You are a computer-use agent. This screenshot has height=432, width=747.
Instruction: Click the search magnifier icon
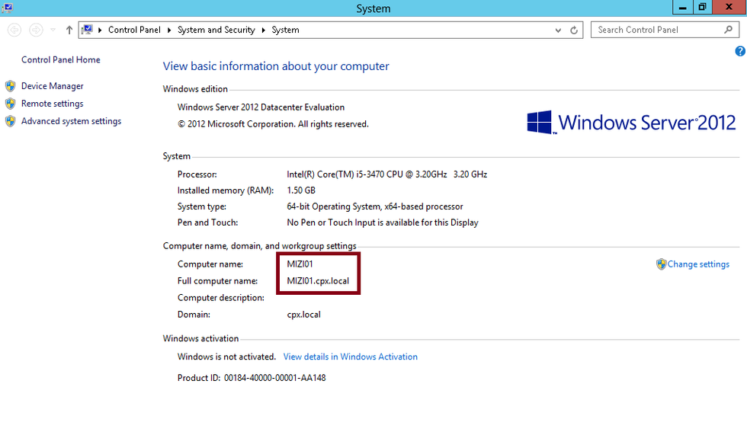point(729,30)
